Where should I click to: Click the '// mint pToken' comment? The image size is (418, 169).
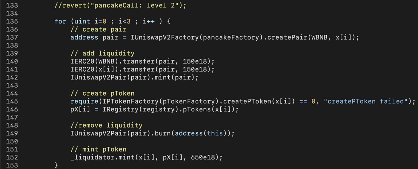coord(99,149)
